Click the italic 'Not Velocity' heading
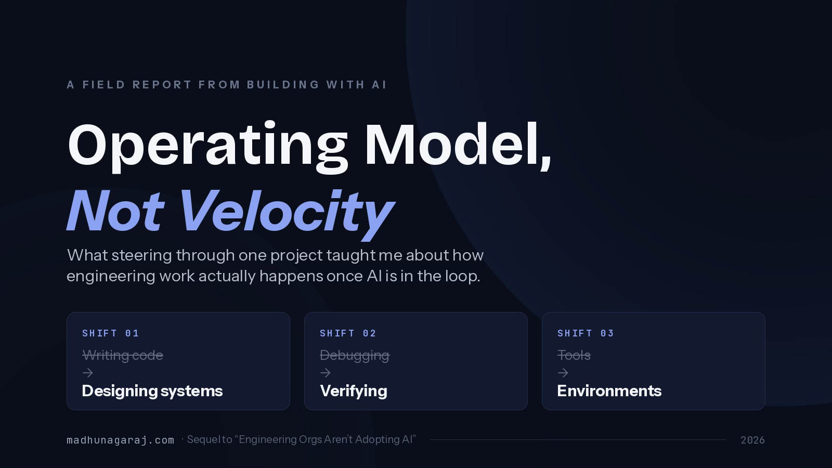Screen dimensions: 832x468 coord(230,212)
